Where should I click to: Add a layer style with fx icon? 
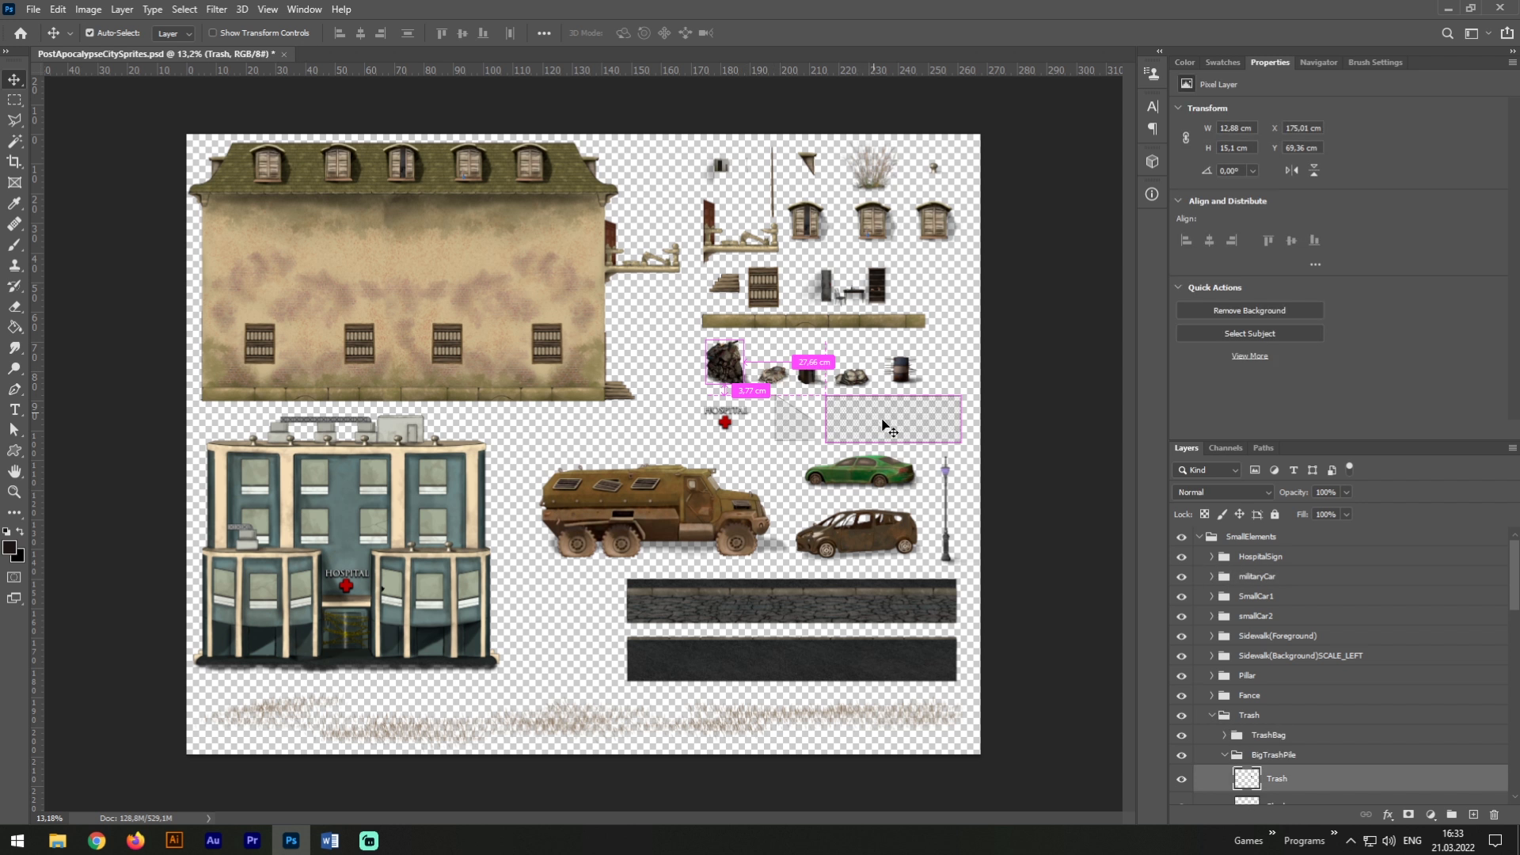(x=1388, y=814)
